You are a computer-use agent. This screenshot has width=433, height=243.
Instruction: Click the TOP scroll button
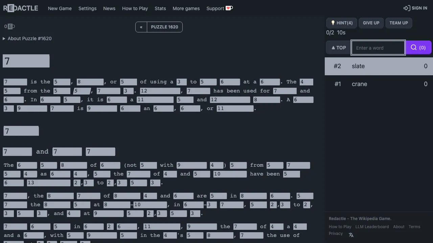point(338,48)
